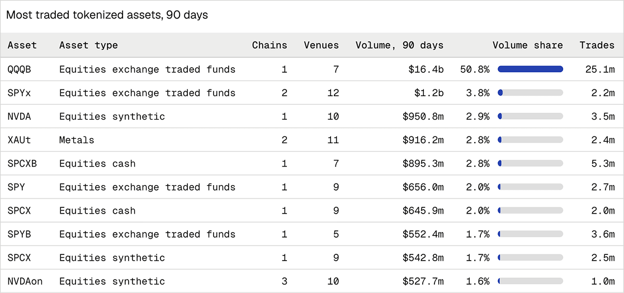Select the NVDA asset name
The image size is (624, 293).
pyautogui.click(x=19, y=116)
